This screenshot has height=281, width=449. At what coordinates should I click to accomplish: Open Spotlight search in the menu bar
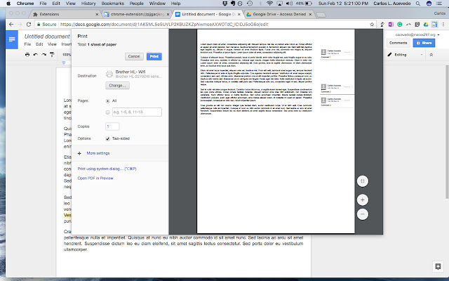click(x=418, y=4)
